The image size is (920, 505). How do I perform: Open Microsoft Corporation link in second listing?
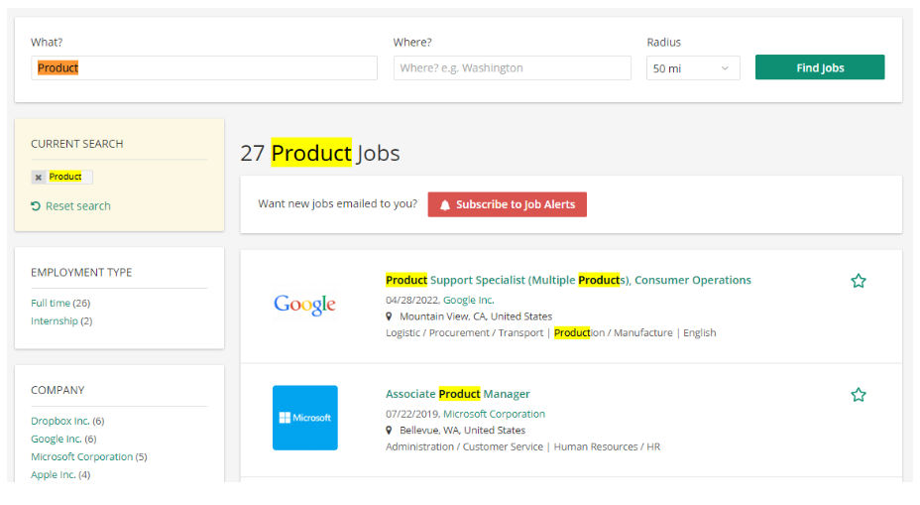pos(494,414)
